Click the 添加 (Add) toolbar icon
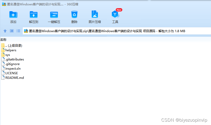The height and width of the screenshot is (125, 211). pyautogui.click(x=13, y=14)
